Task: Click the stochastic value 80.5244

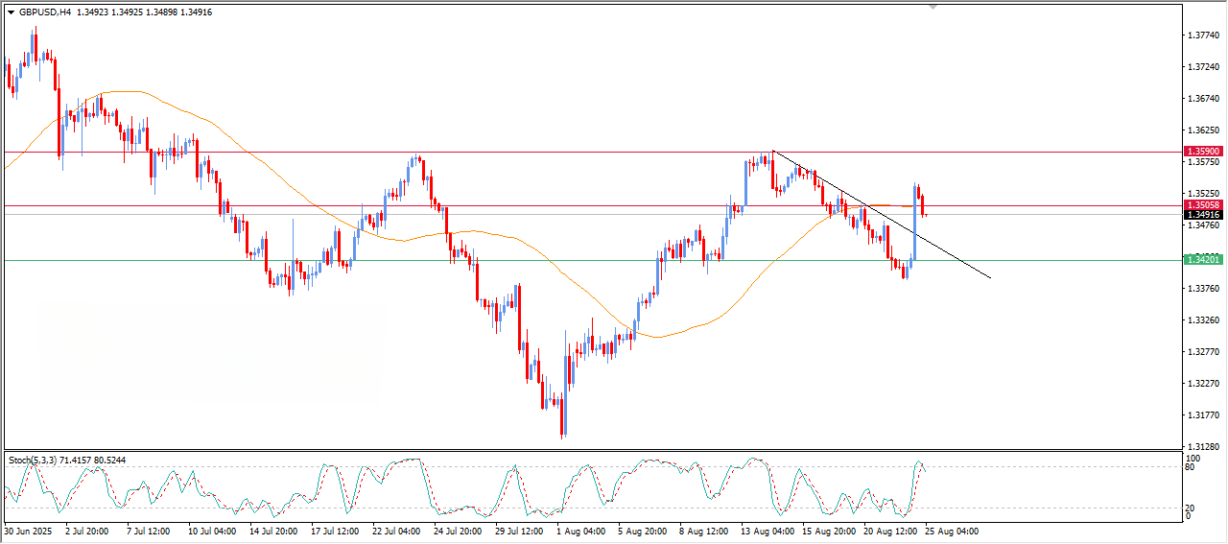Action: pos(110,461)
